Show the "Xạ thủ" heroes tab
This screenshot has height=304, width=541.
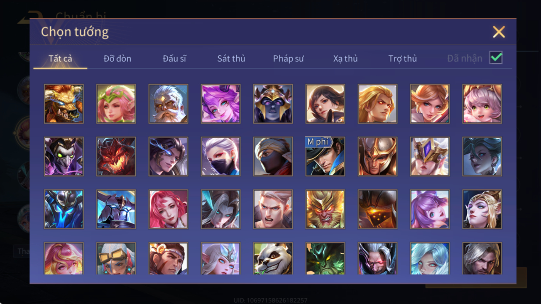coord(345,58)
